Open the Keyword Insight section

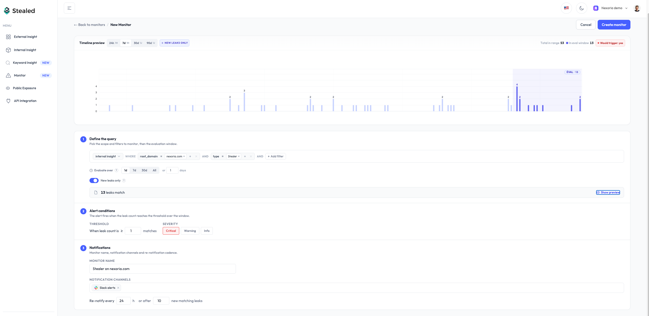click(25, 63)
